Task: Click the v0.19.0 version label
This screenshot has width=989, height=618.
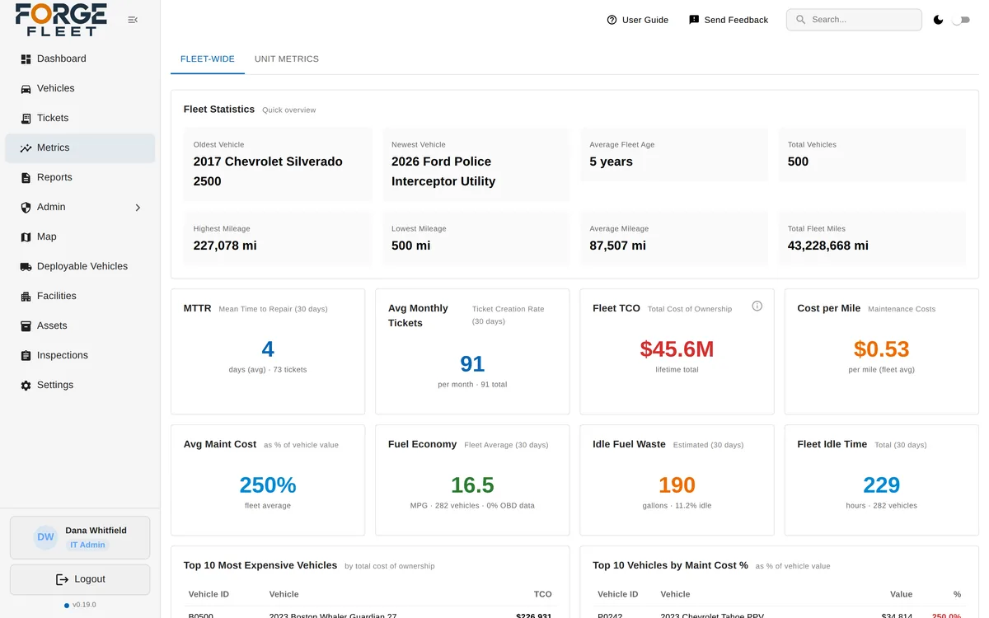Action: (x=84, y=605)
